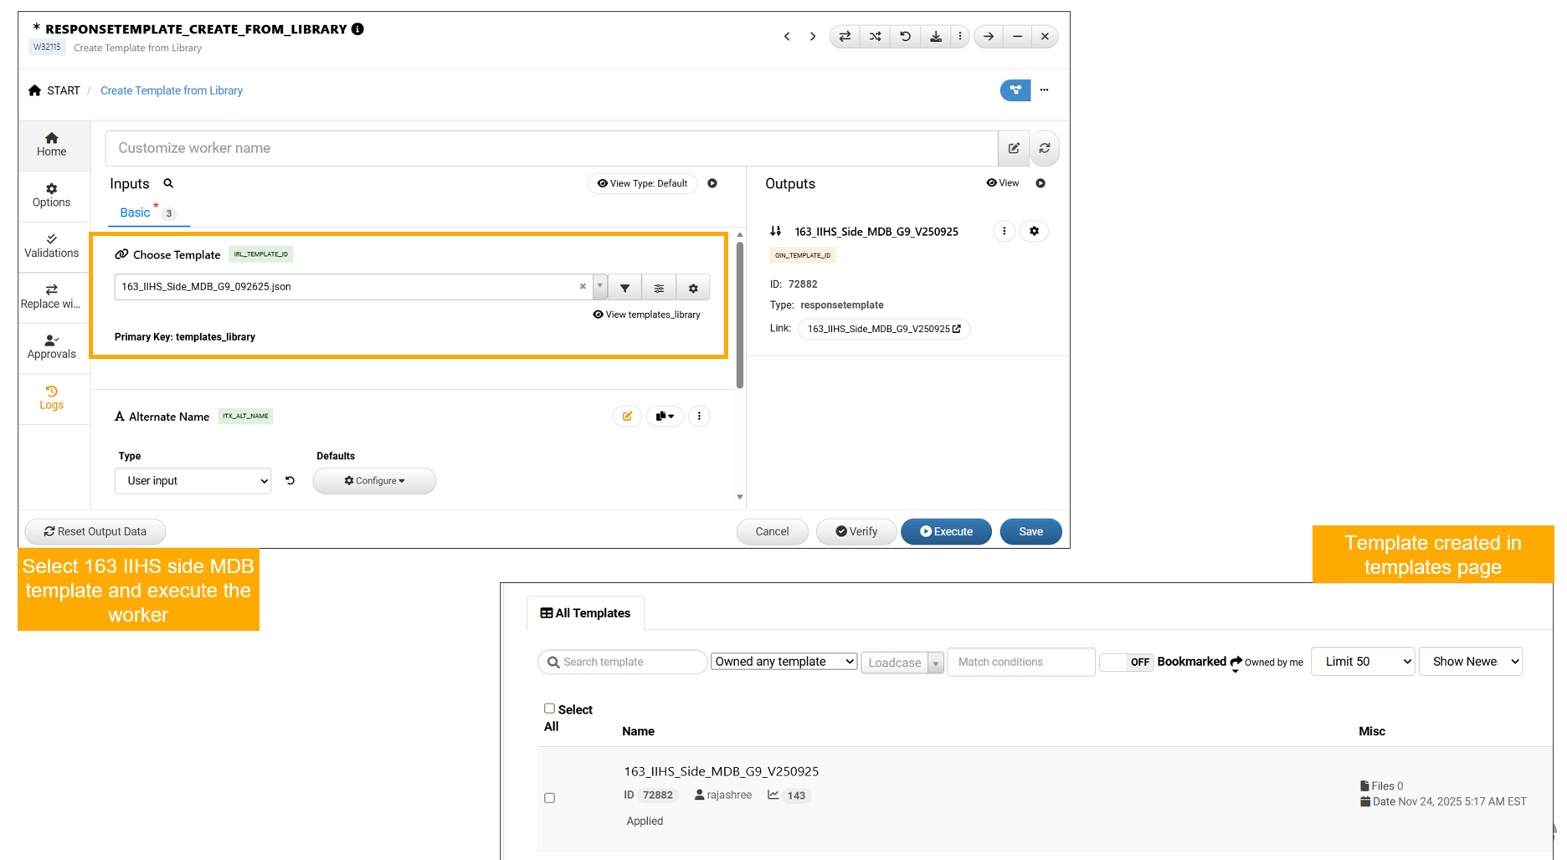1567x860 pixels.
Task: Toggle the Bookmarked OFF switch
Action: [x=1126, y=662]
